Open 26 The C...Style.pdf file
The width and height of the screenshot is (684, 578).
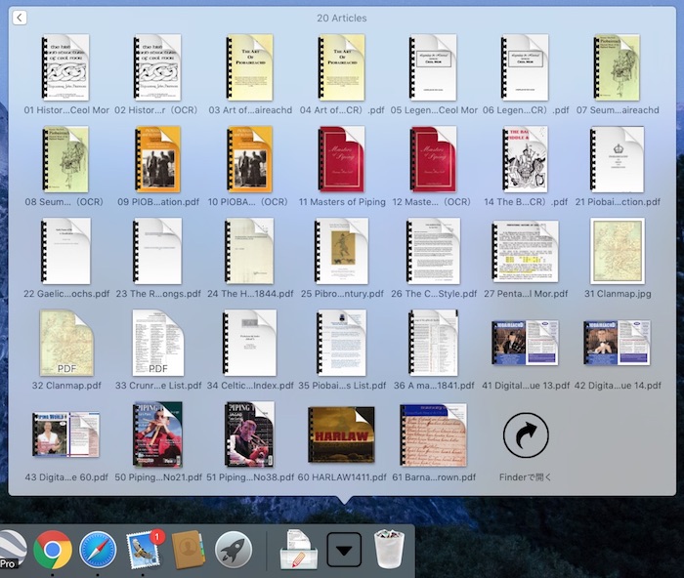[x=433, y=251]
